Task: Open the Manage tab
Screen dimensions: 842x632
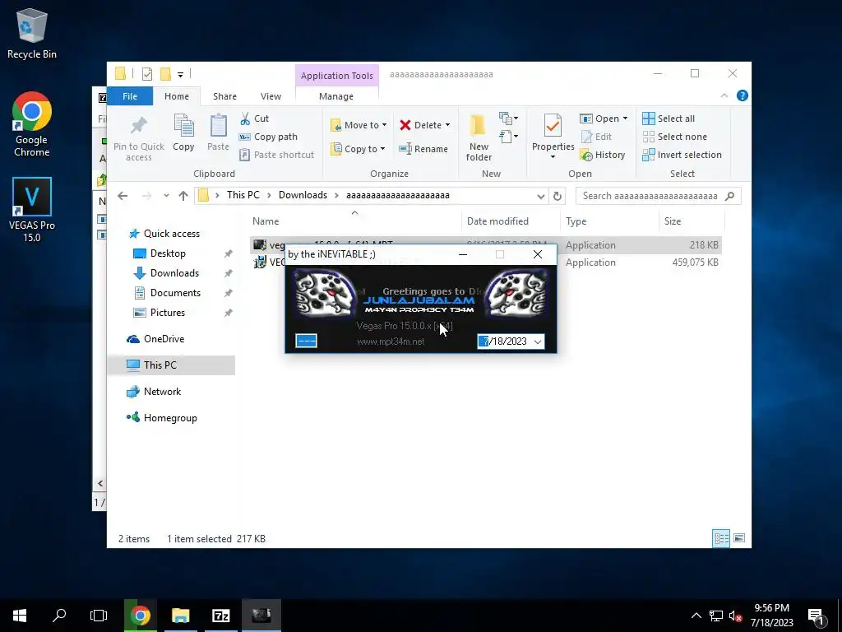Action: [x=336, y=96]
